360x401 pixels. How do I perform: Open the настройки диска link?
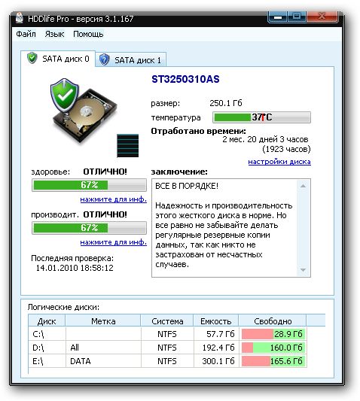(x=279, y=162)
